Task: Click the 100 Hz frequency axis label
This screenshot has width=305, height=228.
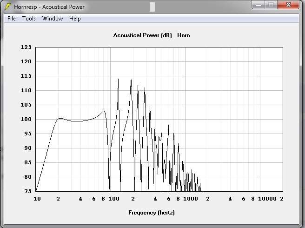Action: [114, 199]
